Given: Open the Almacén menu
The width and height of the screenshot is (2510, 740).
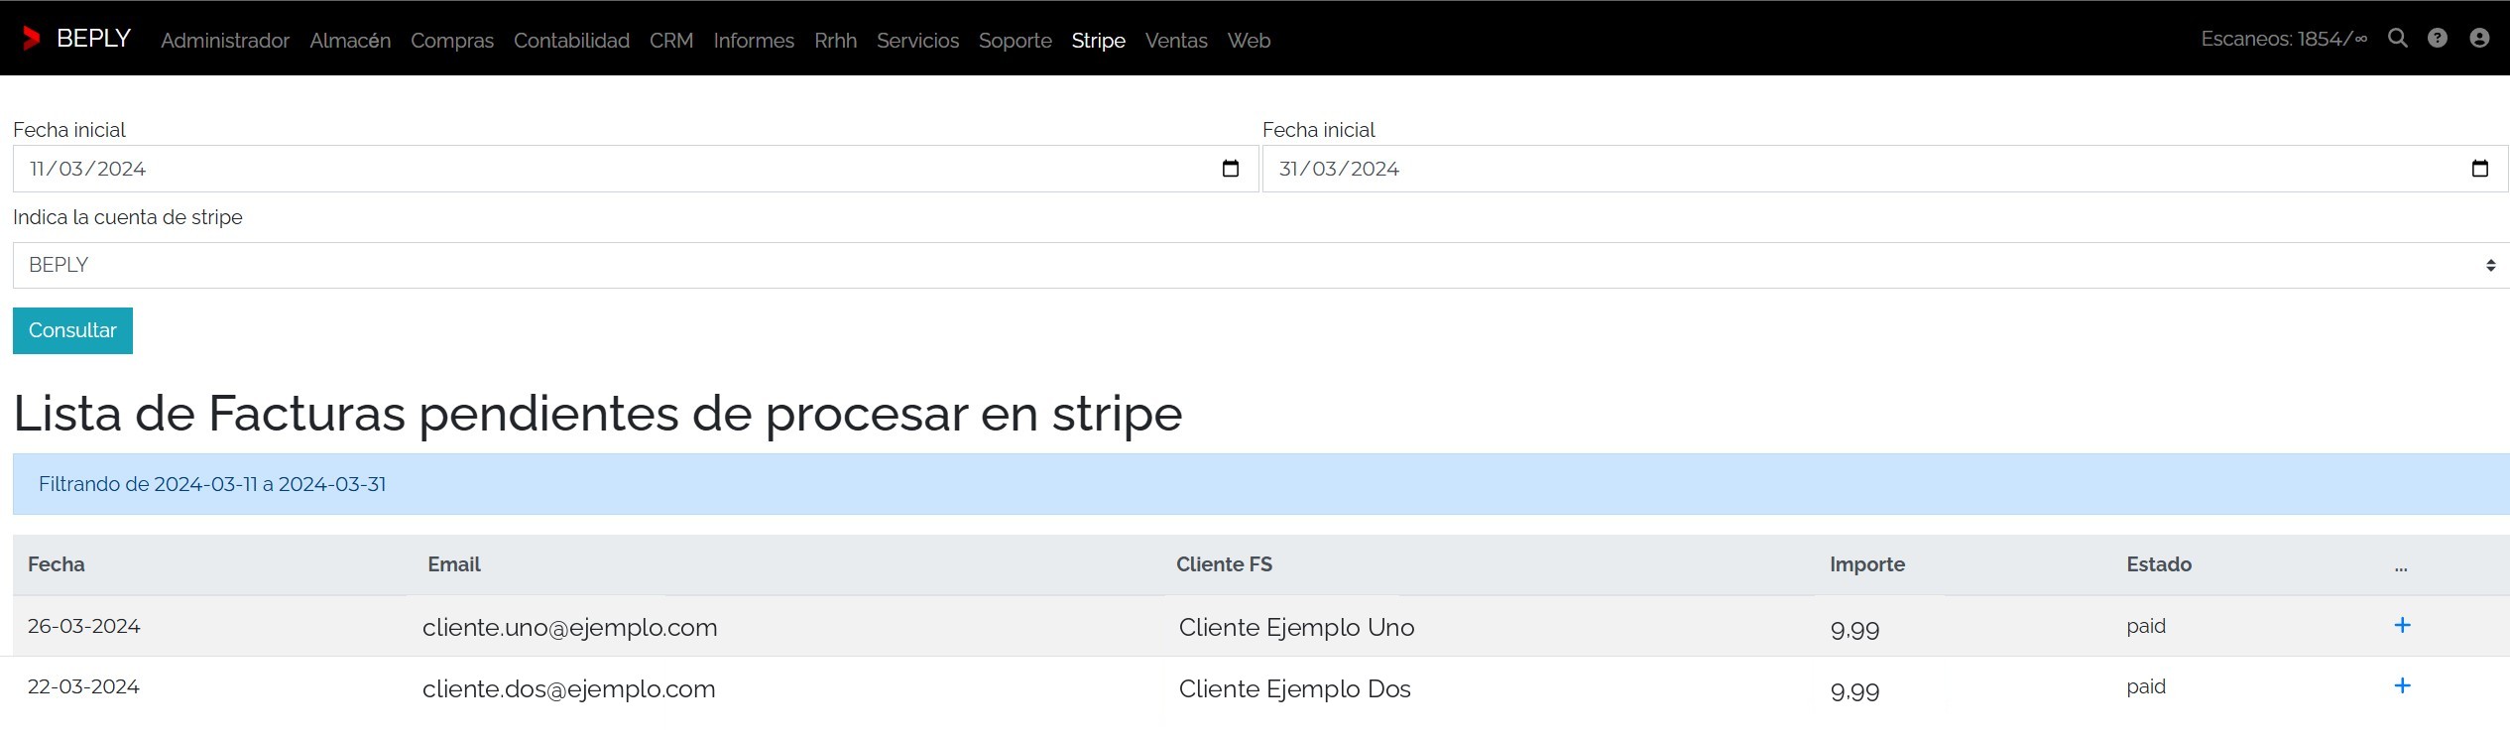Looking at the screenshot, I should [350, 41].
